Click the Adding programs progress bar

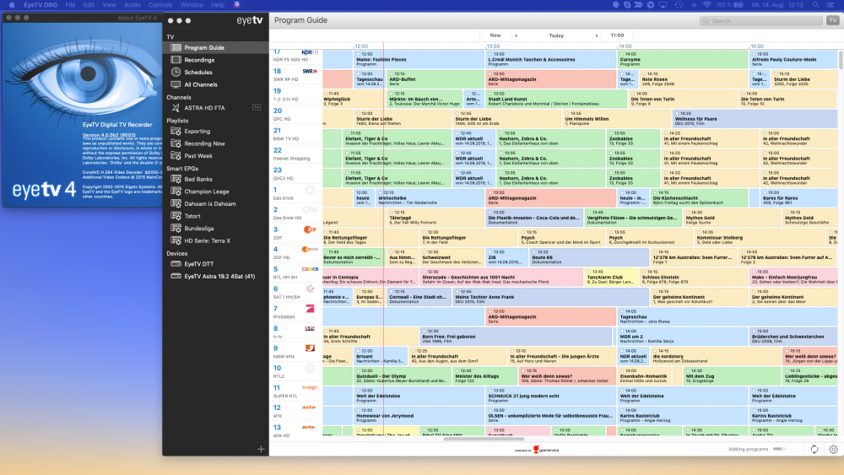pos(779,449)
